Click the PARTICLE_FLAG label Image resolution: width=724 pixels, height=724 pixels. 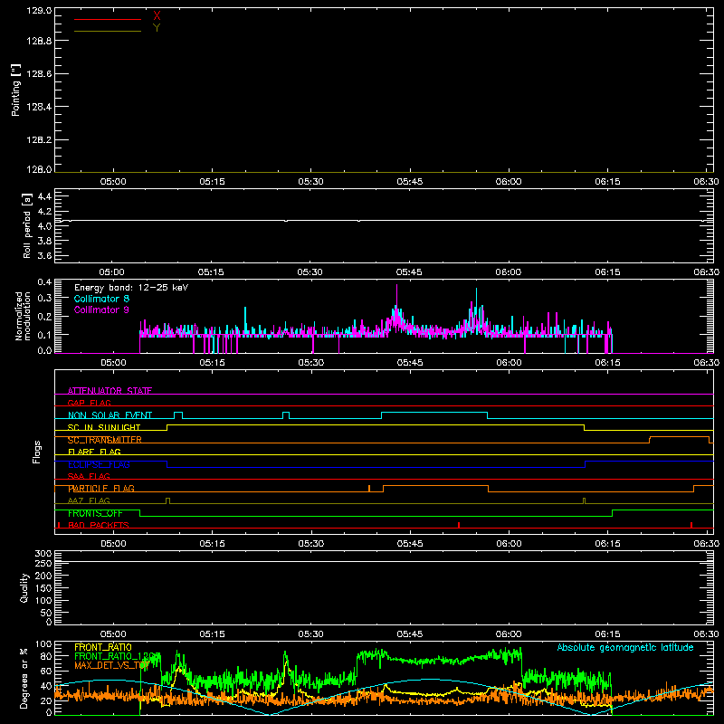coord(101,489)
